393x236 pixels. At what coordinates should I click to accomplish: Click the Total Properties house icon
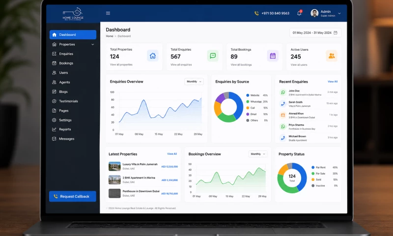click(153, 56)
